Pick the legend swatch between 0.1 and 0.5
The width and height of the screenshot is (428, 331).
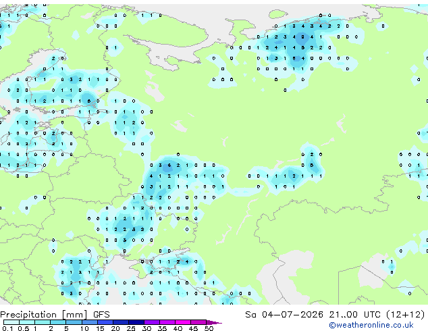pyautogui.click(x=11, y=322)
